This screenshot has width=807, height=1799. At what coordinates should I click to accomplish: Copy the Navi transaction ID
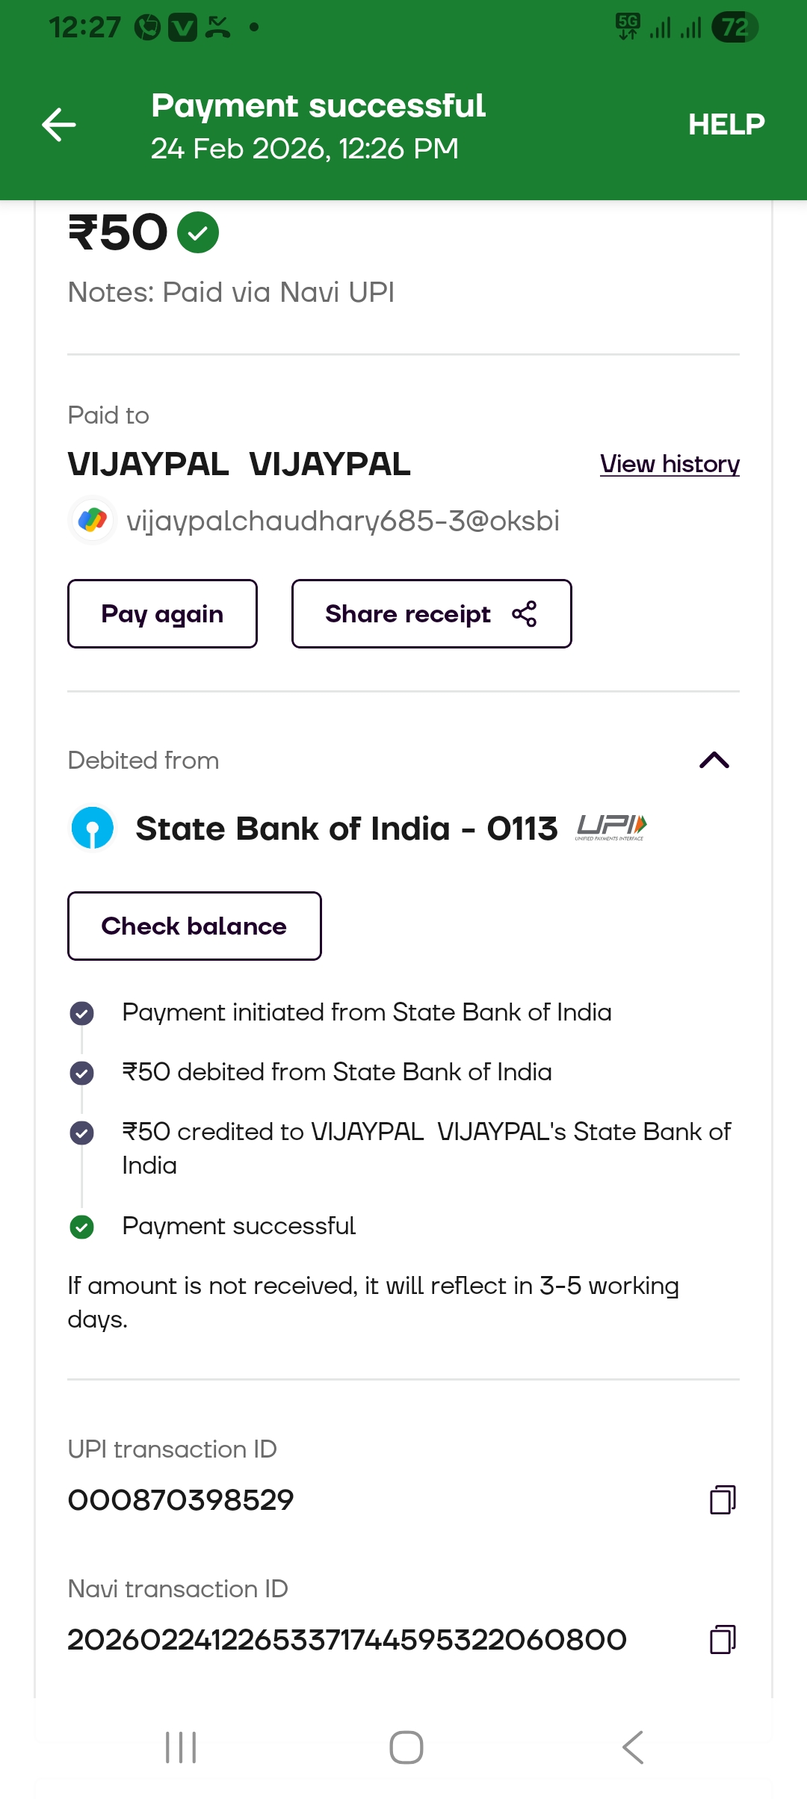[722, 1639]
